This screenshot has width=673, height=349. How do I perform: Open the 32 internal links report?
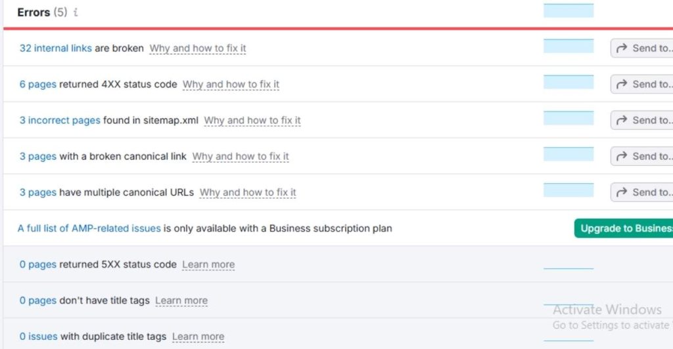pyautogui.click(x=55, y=48)
